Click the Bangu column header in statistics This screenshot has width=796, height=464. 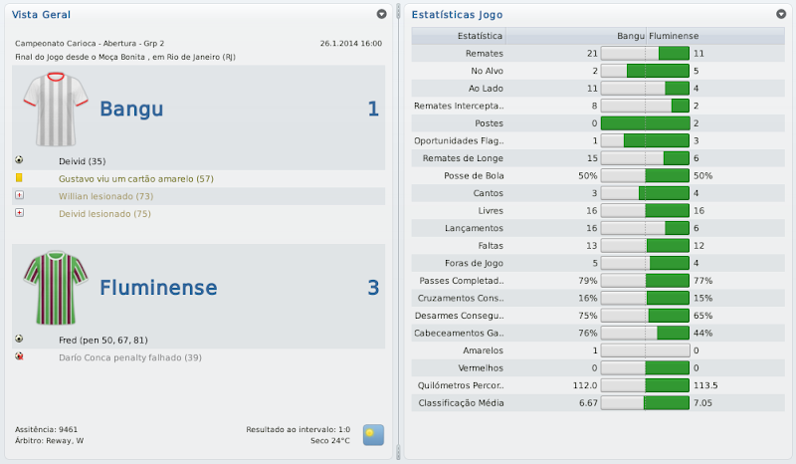[x=630, y=36]
